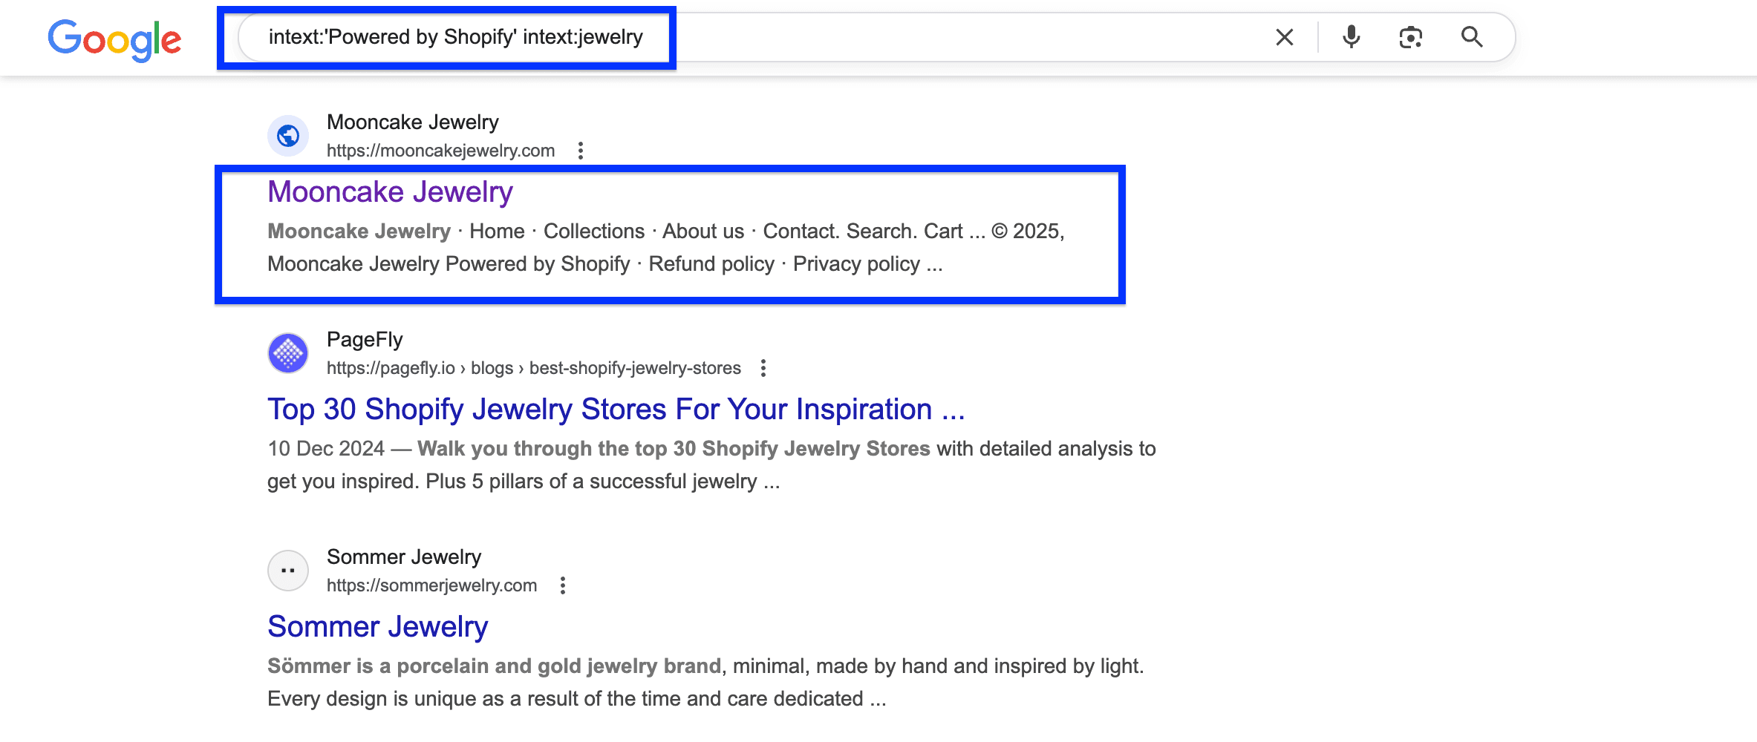Open three-dot menu for PageFly result
Image resolution: width=1757 pixels, height=742 pixels.
tap(763, 367)
